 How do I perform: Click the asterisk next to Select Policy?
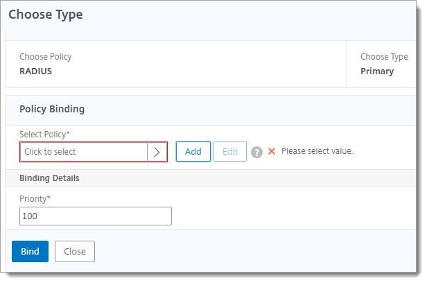click(x=69, y=133)
